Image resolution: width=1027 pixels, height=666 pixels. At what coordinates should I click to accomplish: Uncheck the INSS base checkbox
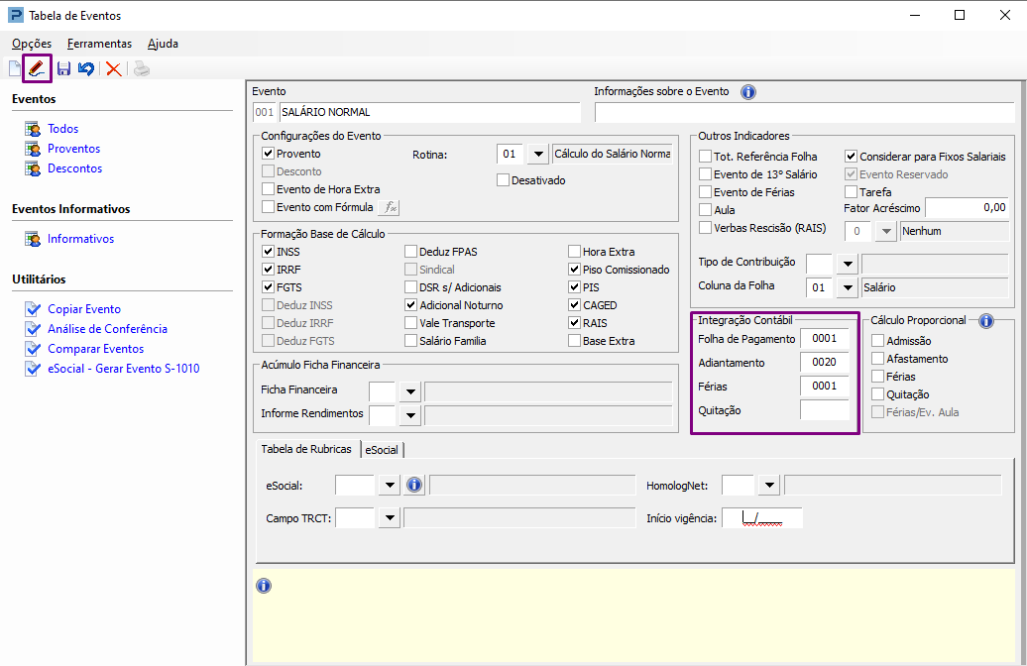[268, 252]
